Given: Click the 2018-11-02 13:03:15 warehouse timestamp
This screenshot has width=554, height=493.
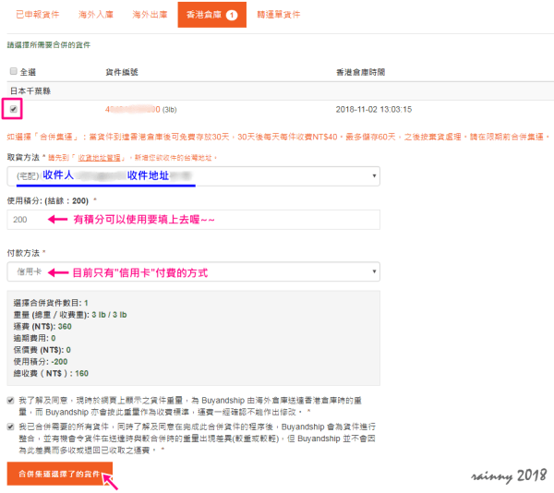Looking at the screenshot, I should point(374,109).
